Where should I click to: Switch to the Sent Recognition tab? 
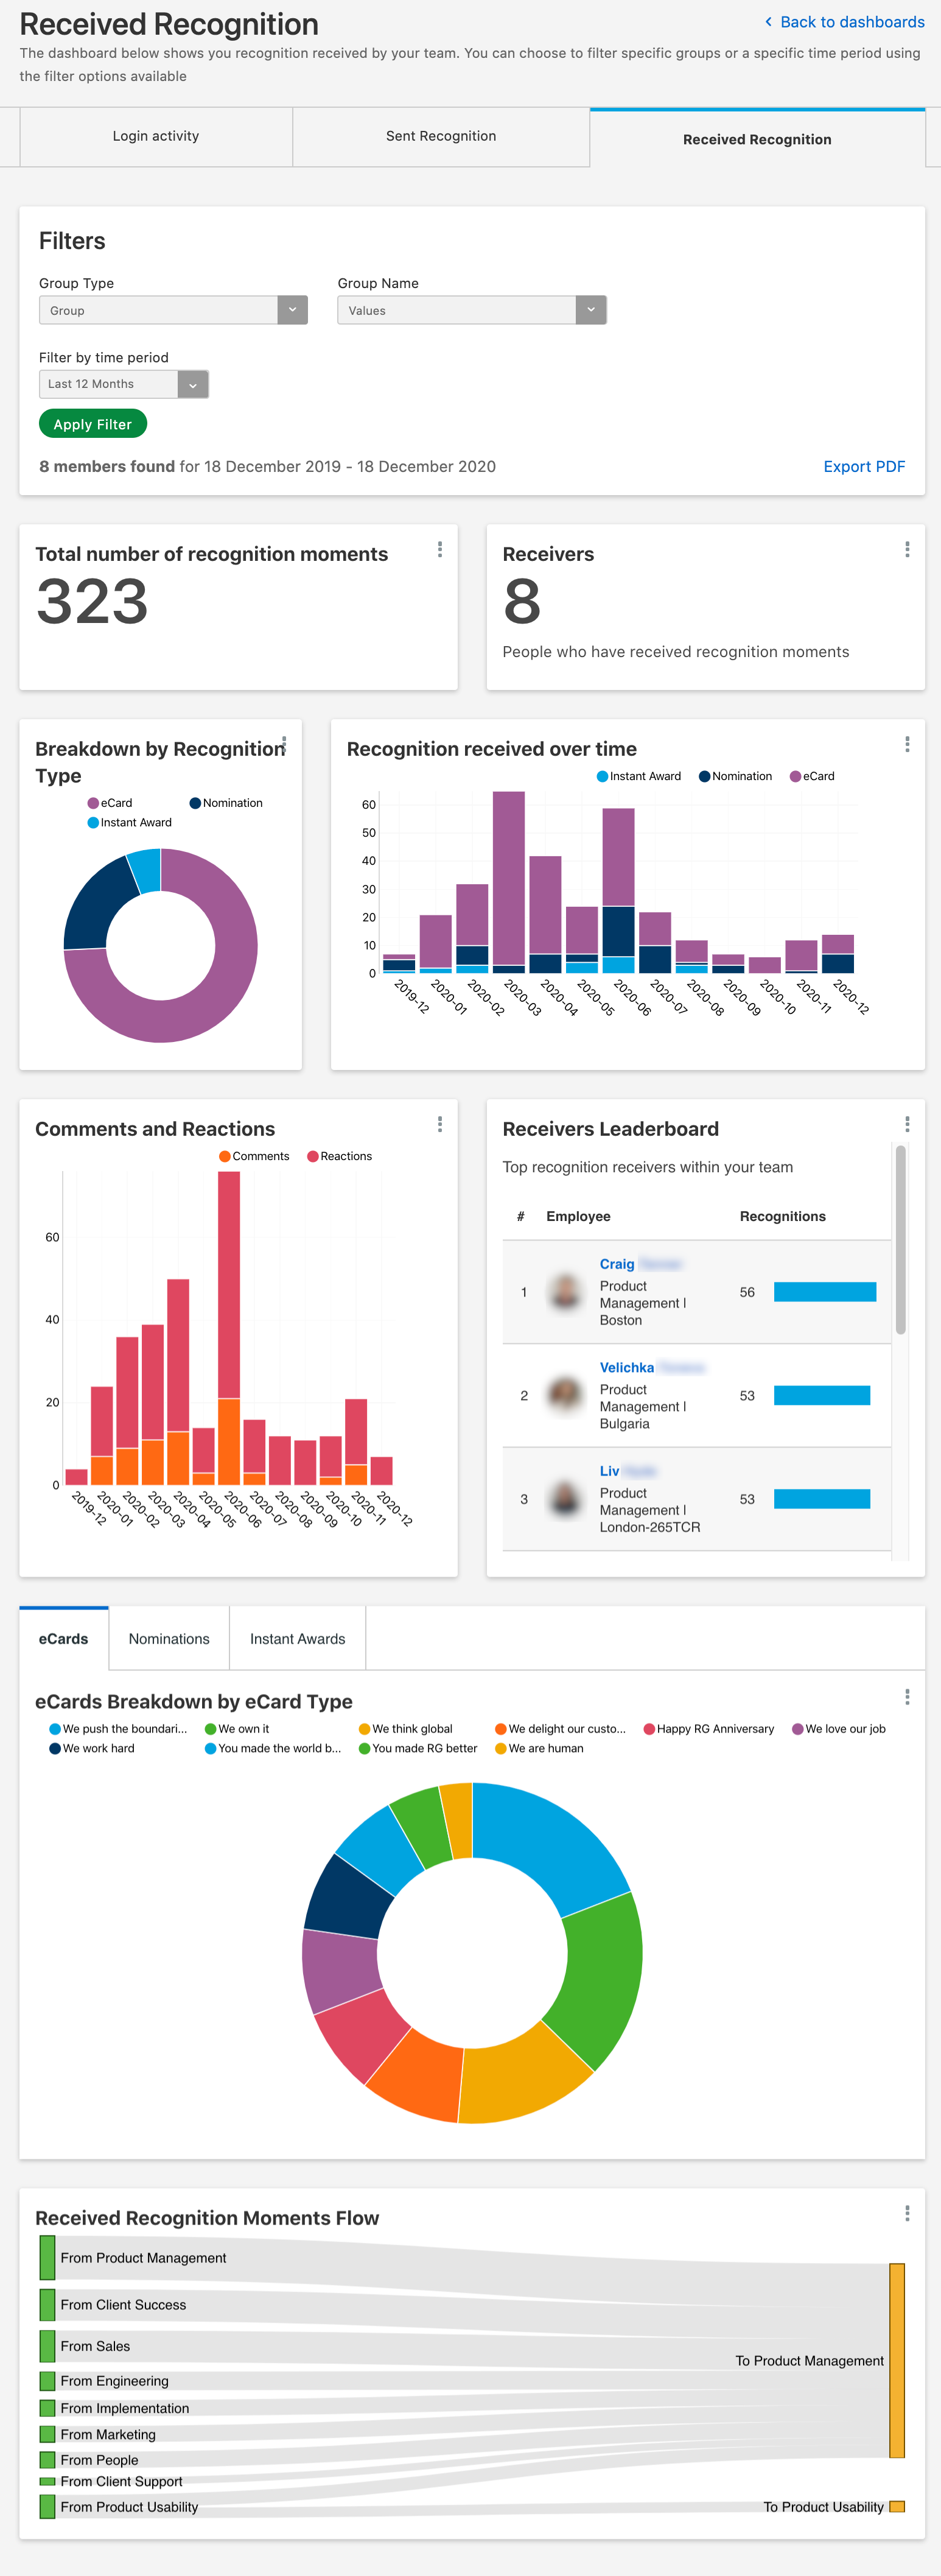441,136
